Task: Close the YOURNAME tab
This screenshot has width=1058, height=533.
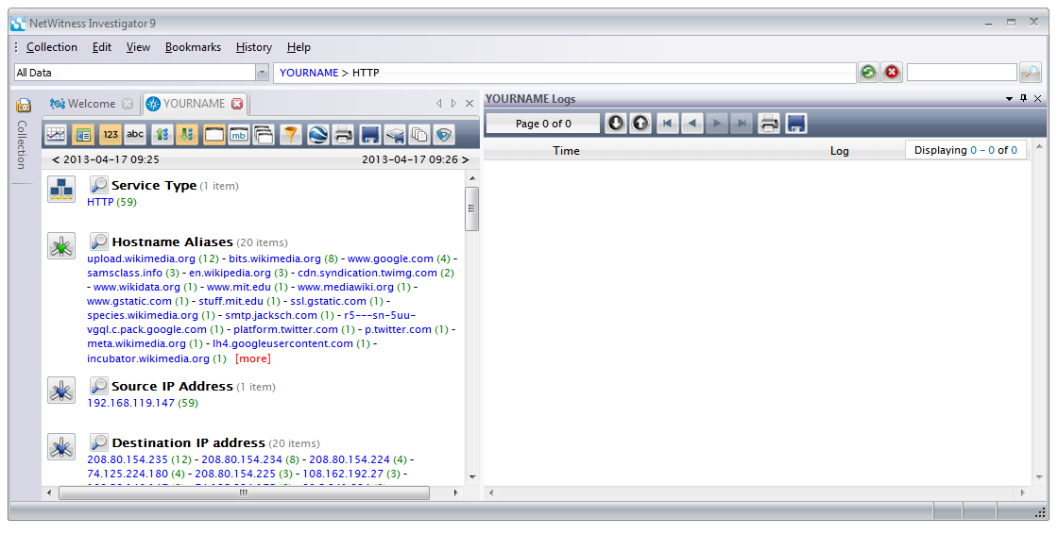Action: 237,104
